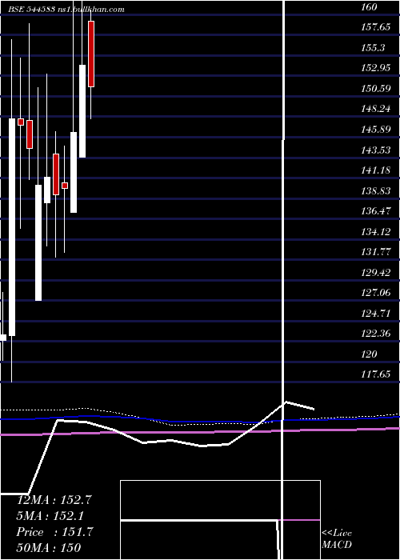Click the 50MA : 150 readout
The height and width of the screenshot is (560, 400).
(49, 547)
